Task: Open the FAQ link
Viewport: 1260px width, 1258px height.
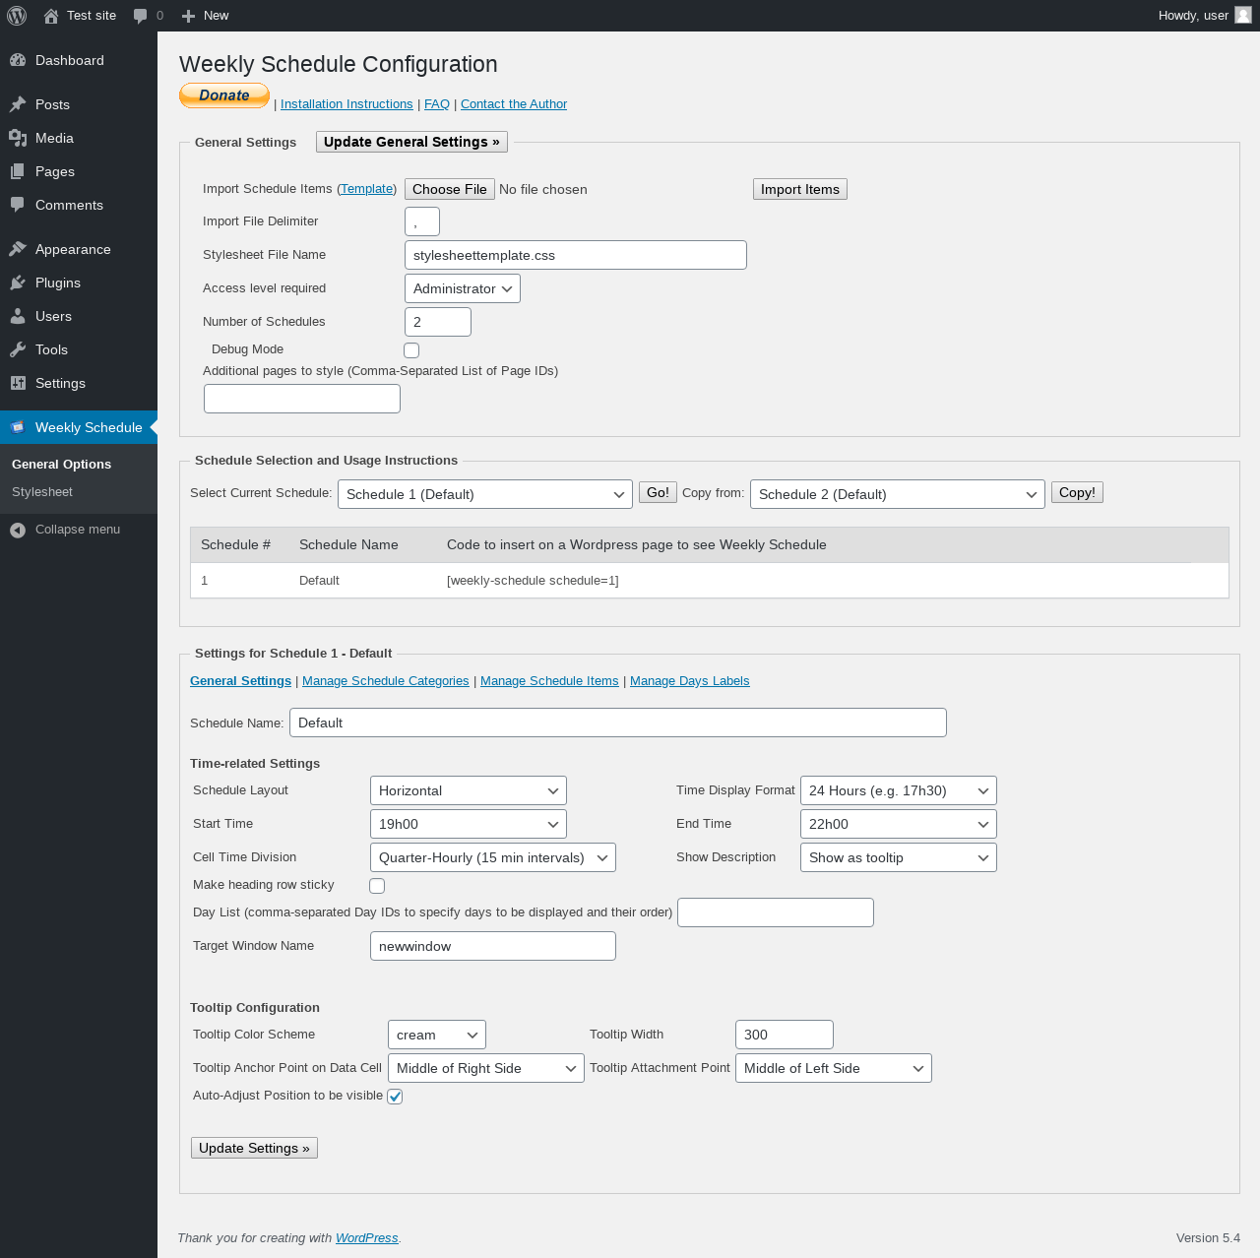Action: click(x=437, y=104)
